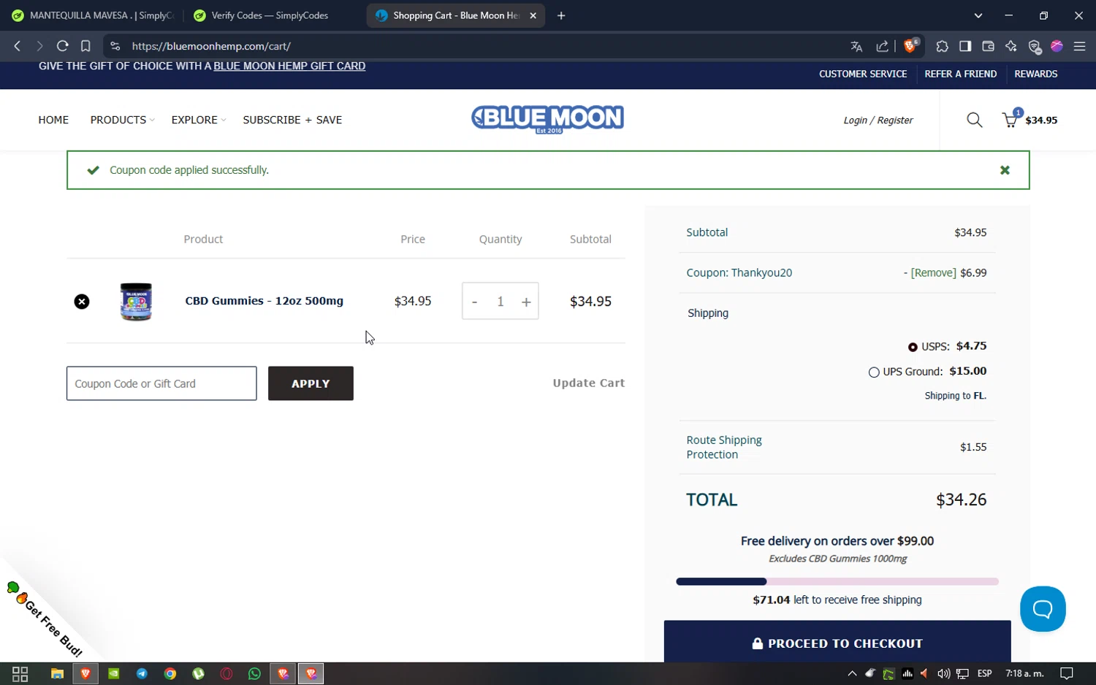Expand the PRODUCTS dropdown menu
Screen dimensions: 1096x685
(x=122, y=120)
